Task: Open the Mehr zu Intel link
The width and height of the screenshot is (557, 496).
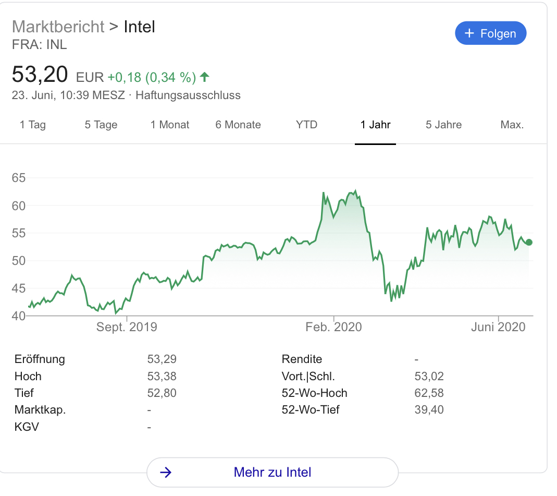Action: click(273, 473)
